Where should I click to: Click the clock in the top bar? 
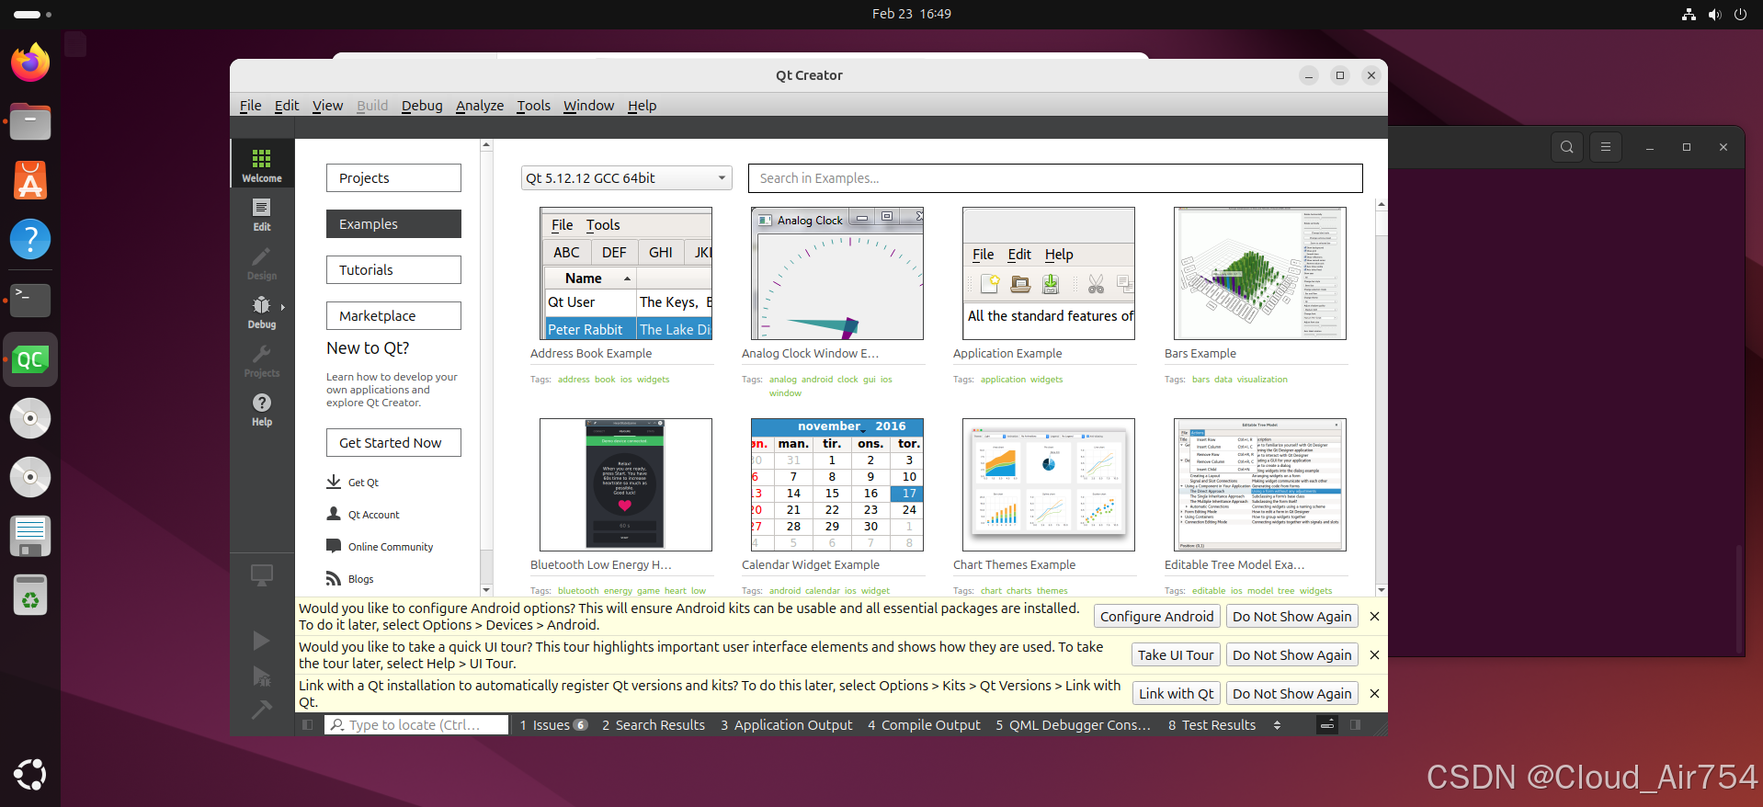click(911, 14)
